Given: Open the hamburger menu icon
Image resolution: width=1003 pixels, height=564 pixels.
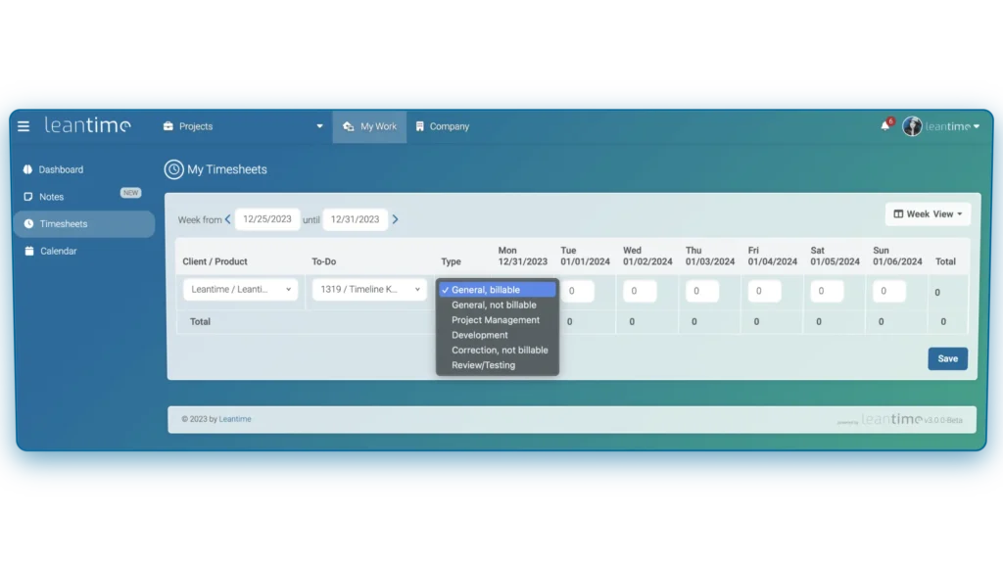Looking at the screenshot, I should tap(24, 126).
